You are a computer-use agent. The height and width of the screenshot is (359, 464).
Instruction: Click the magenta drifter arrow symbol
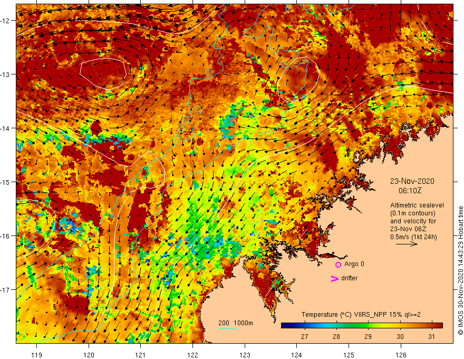[x=335, y=278]
